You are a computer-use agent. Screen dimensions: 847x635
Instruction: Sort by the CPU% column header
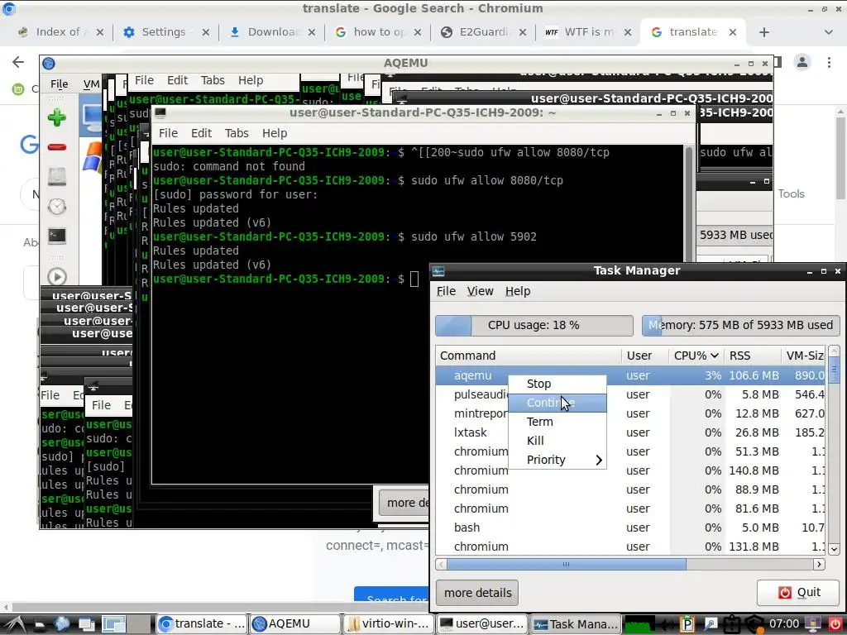tap(696, 356)
